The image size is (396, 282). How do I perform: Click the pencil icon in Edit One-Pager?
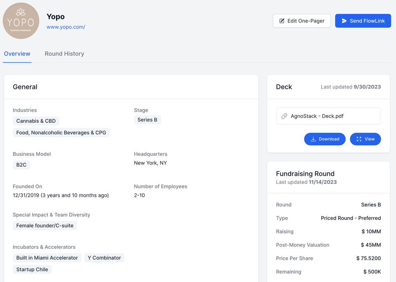tap(282, 21)
